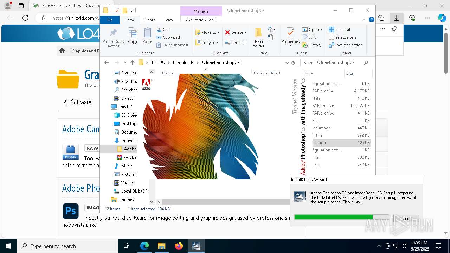Click browser refresh button in Edge
The height and width of the screenshot is (253, 450).
pyautogui.click(x=25, y=18)
